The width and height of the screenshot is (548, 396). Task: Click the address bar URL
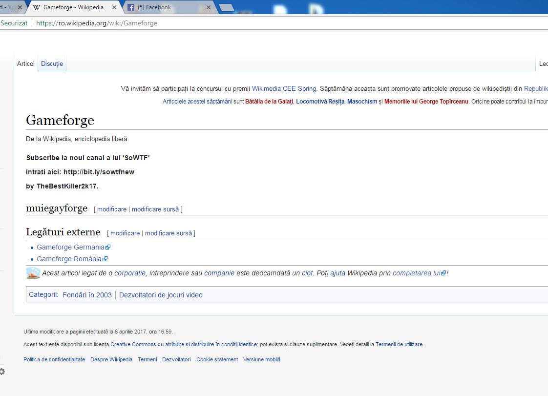(97, 23)
